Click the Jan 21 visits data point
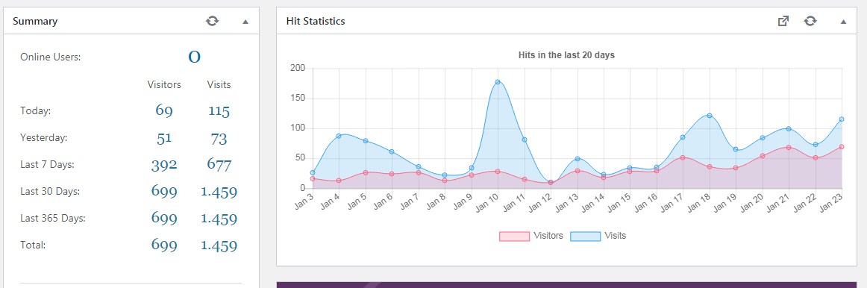This screenshot has width=867, height=288. pyautogui.click(x=789, y=129)
